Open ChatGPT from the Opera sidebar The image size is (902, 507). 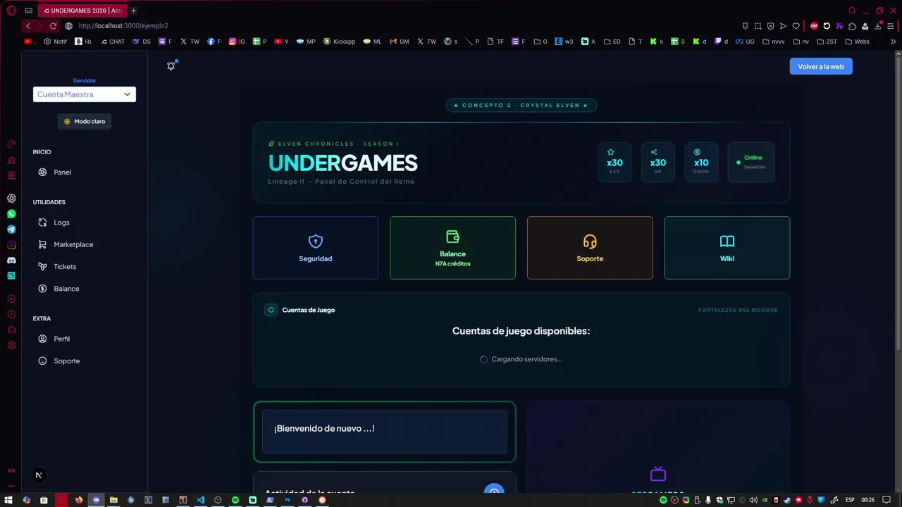pyautogui.click(x=11, y=199)
